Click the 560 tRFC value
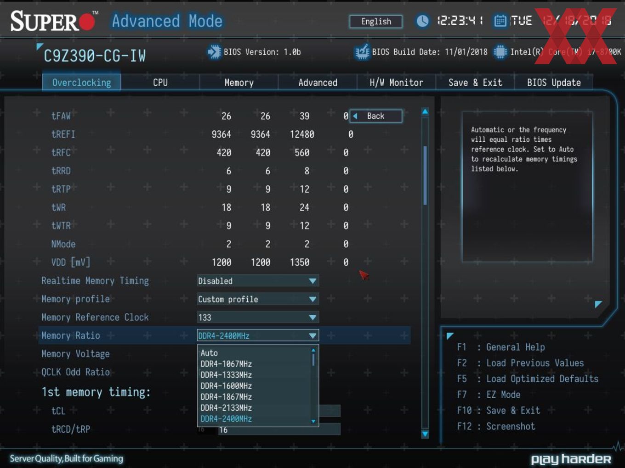625x468 pixels. pos(302,153)
